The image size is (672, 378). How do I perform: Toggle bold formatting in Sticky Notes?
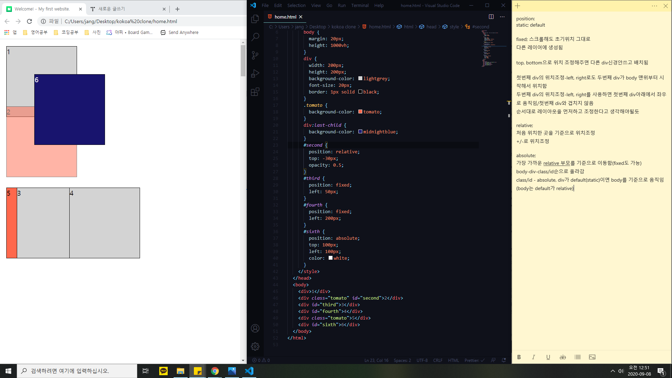(519, 357)
